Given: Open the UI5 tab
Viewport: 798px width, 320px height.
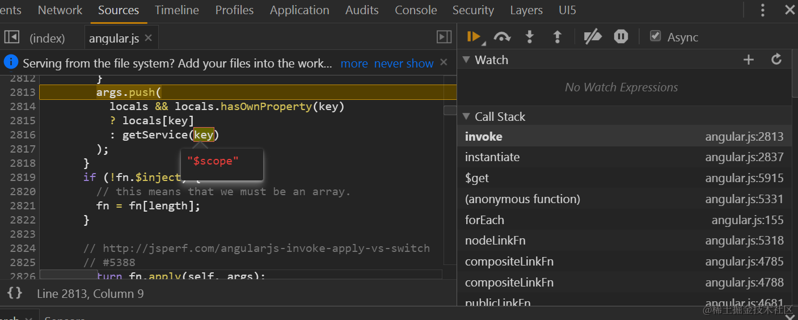Looking at the screenshot, I should (x=567, y=10).
